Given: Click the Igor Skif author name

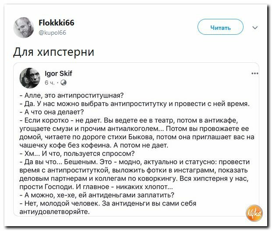Looking at the screenshot, I should (x=58, y=73).
